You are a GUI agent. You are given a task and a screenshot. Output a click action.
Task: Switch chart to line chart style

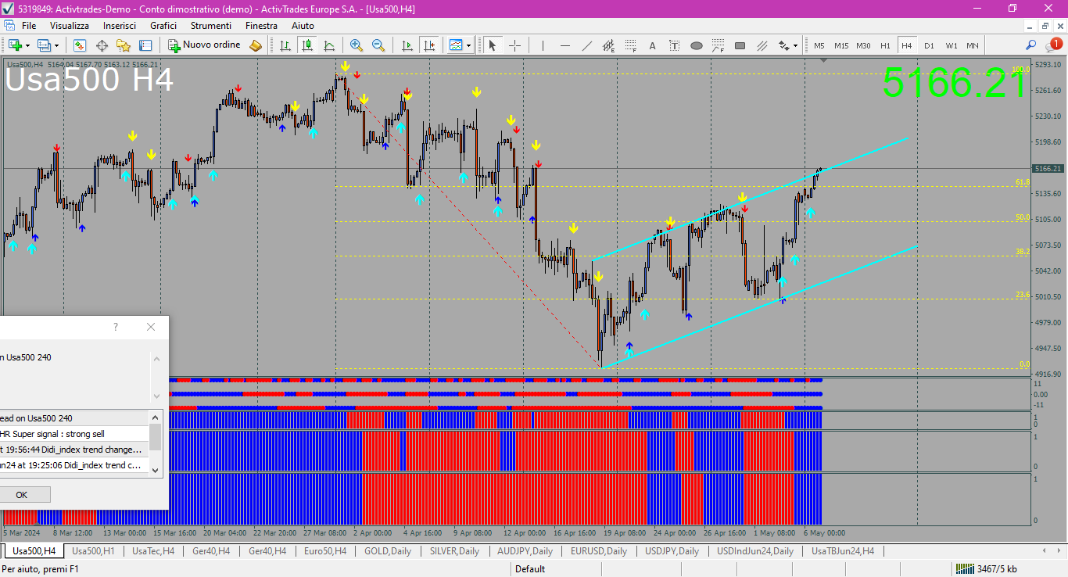point(329,45)
